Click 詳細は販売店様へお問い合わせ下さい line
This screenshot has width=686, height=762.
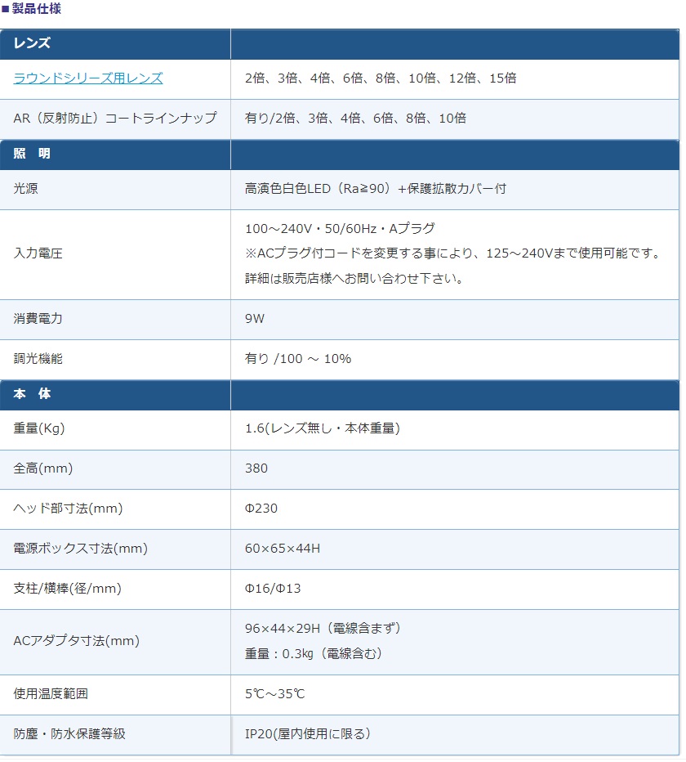tap(354, 279)
